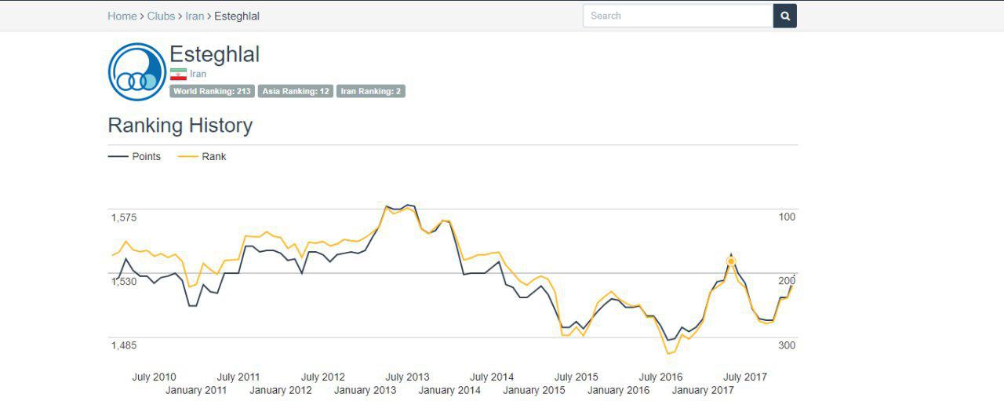Click the Ranking History heading

click(x=180, y=126)
